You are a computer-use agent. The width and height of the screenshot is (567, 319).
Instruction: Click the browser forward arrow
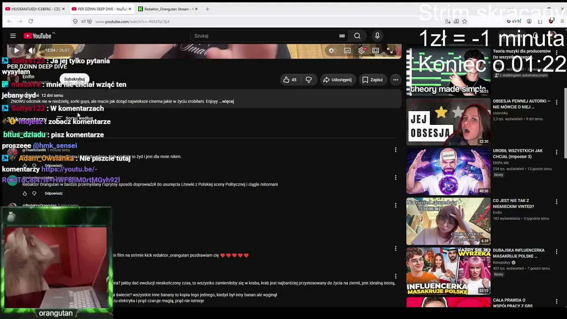tap(20, 21)
